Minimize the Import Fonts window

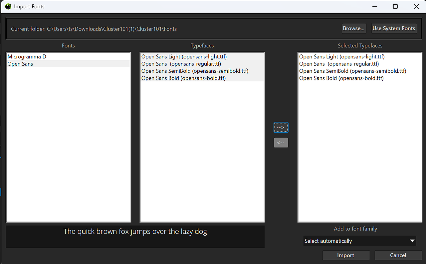point(374,6)
